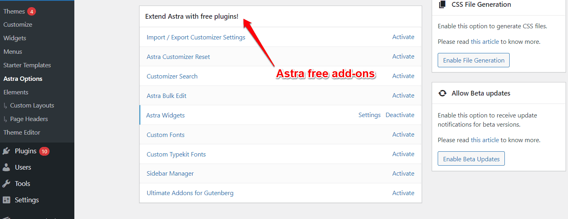Screen dimensions: 568x219
Task: Click the Tools wrench icon
Action: click(6, 184)
